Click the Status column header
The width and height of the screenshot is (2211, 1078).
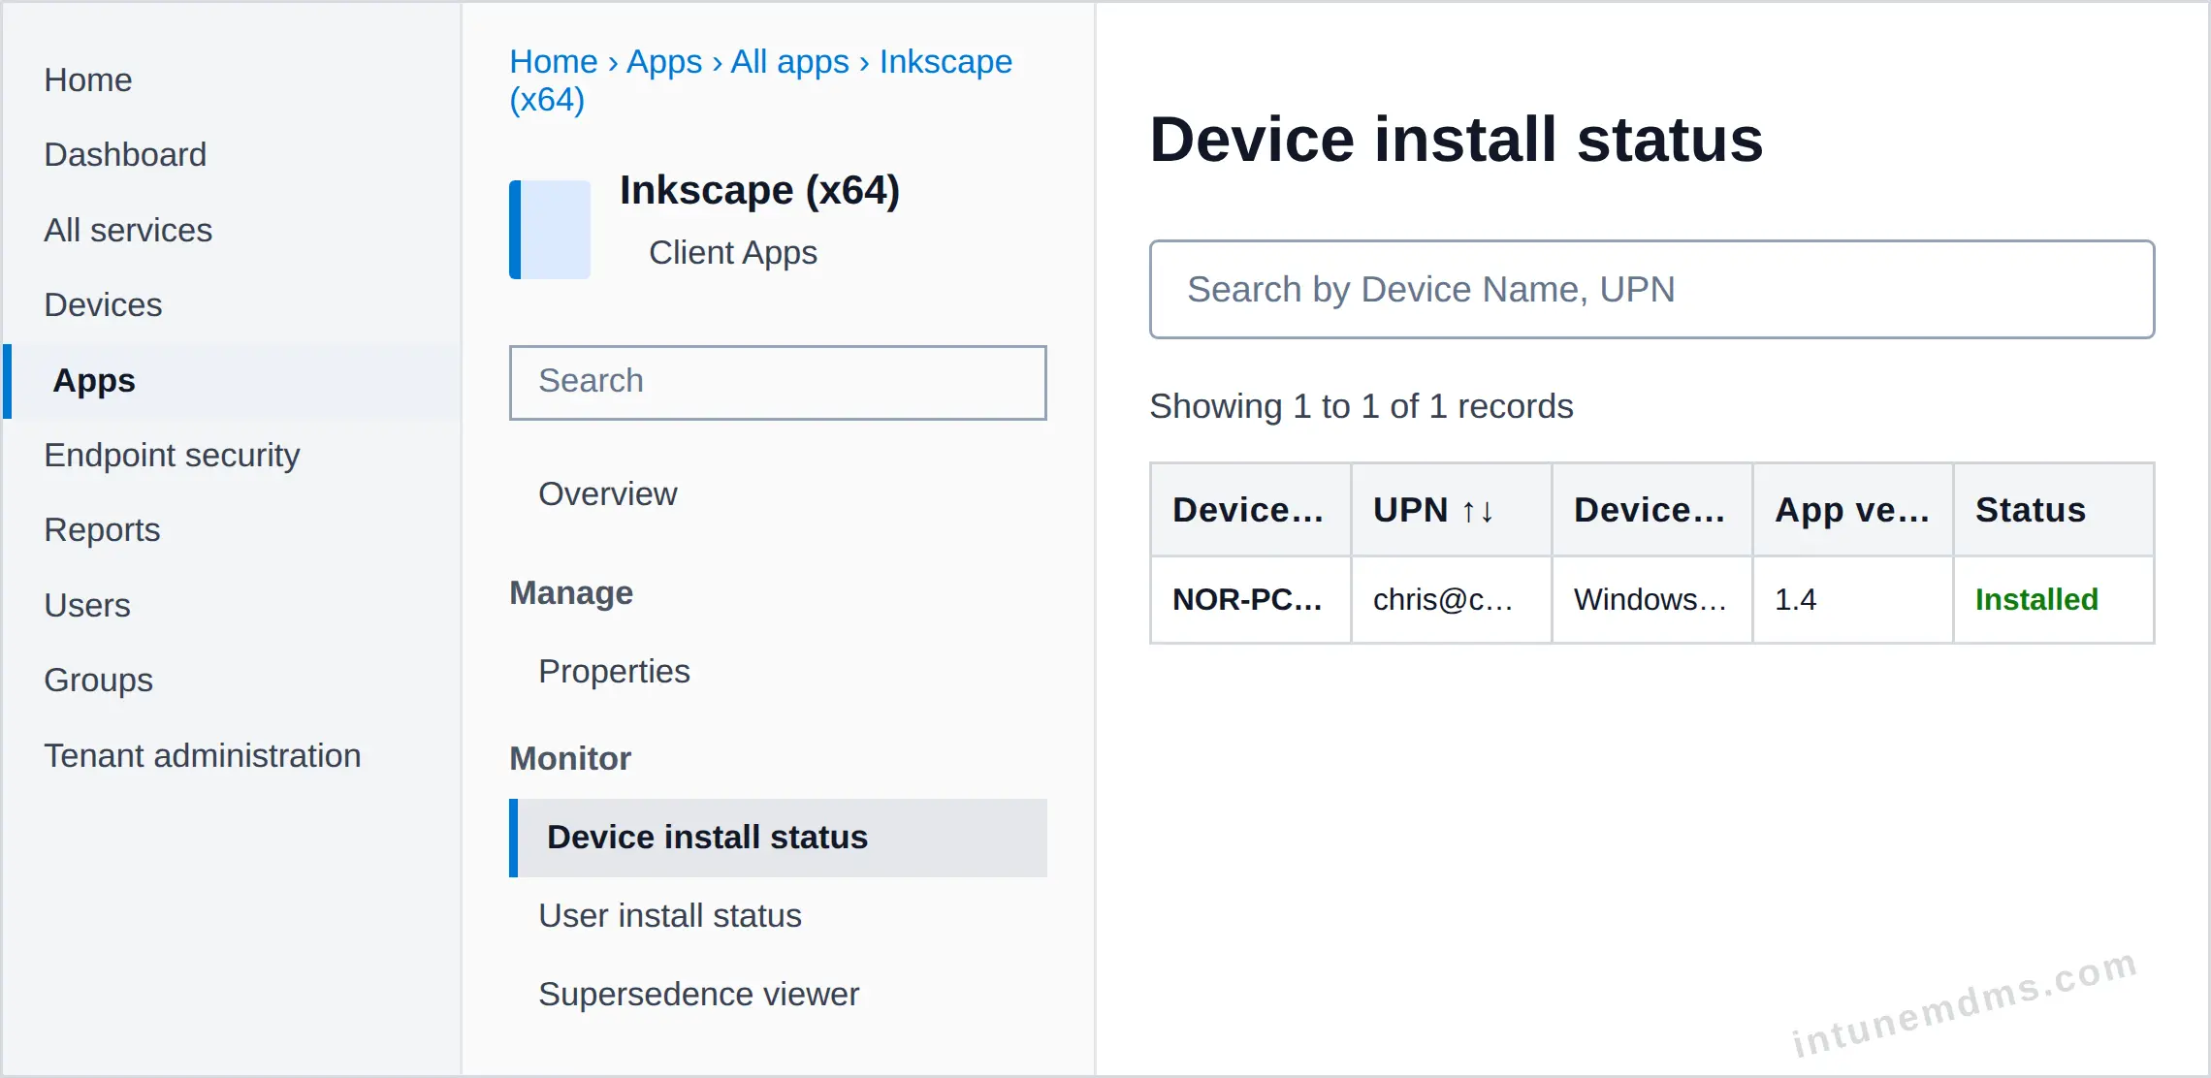2054,510
